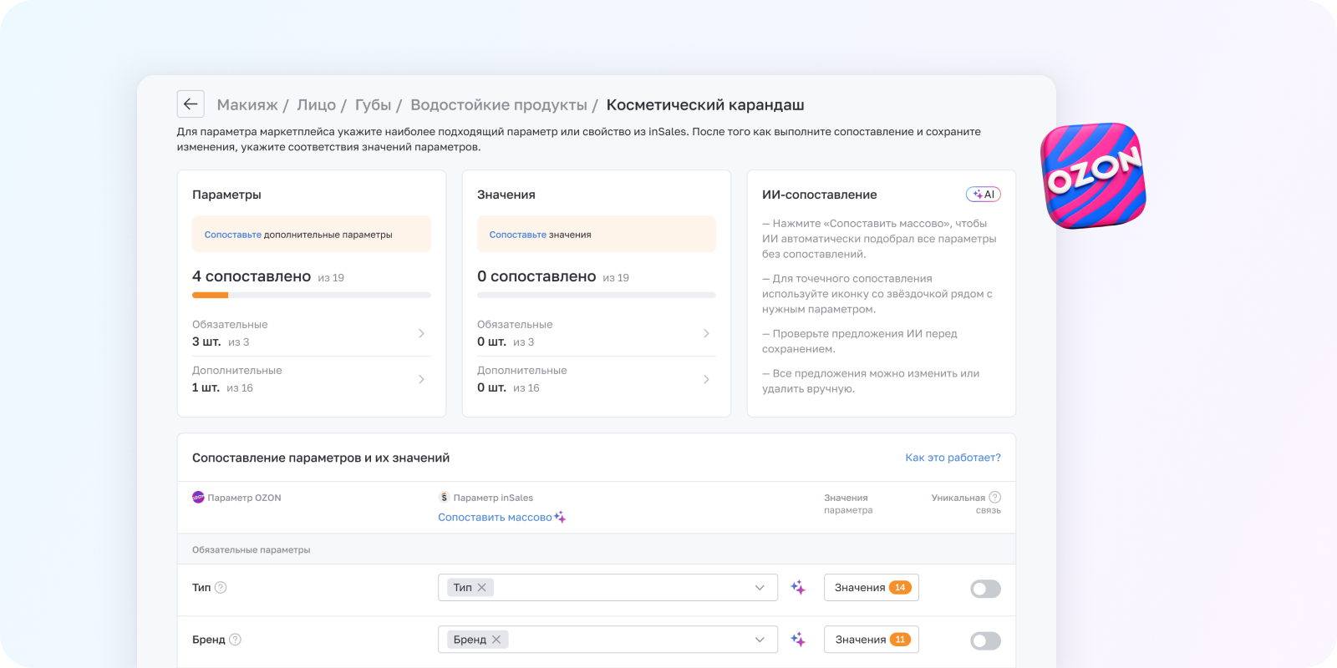Screen dimensions: 1337x668
Task: Click Значения progress bar
Action: tap(597, 295)
